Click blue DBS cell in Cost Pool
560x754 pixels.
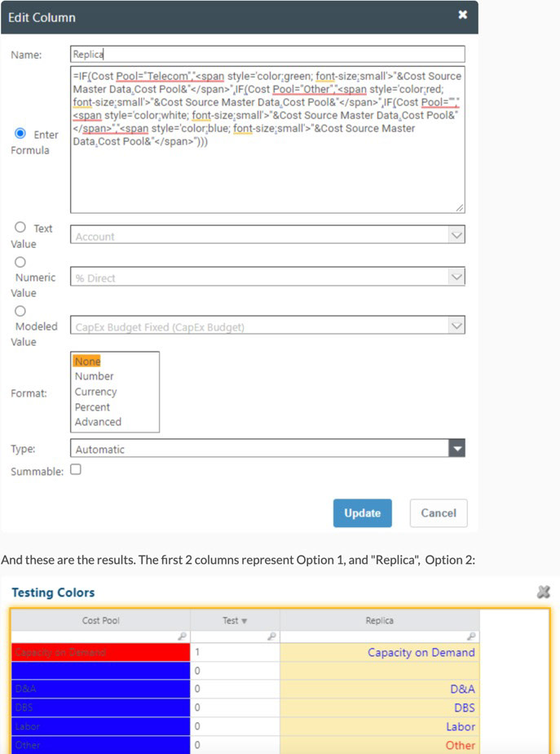(100, 707)
